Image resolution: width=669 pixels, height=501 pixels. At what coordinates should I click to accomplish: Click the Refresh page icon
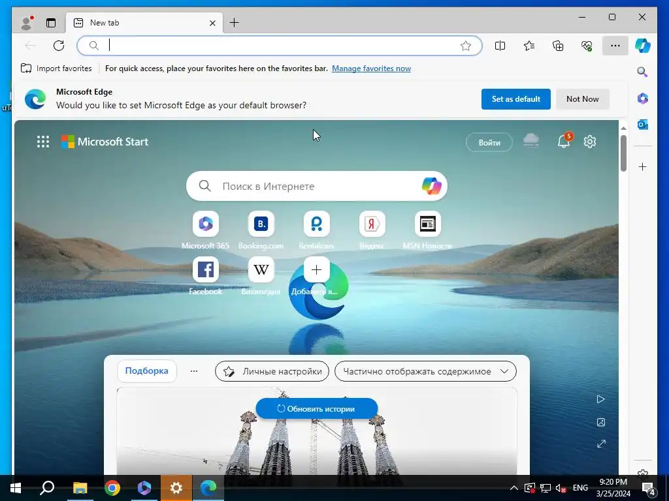point(59,46)
